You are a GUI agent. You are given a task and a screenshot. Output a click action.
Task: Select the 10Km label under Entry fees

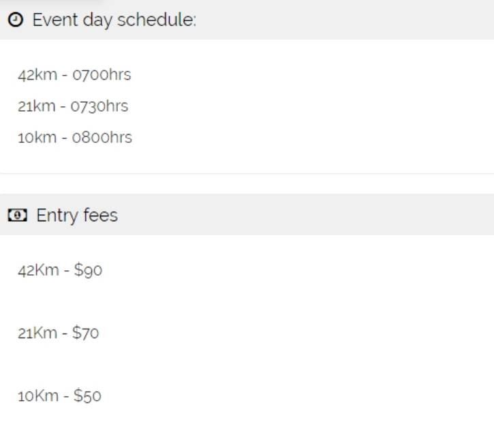point(38,395)
